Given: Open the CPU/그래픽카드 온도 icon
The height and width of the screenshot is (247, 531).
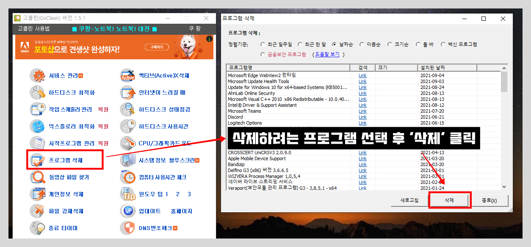Looking at the screenshot, I should tap(127, 143).
